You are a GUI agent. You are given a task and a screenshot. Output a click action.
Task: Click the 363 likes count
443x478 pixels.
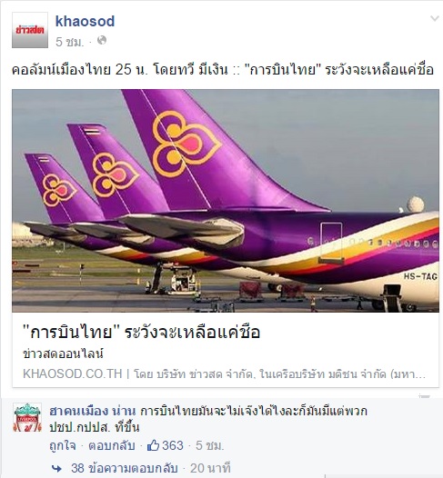point(173,445)
